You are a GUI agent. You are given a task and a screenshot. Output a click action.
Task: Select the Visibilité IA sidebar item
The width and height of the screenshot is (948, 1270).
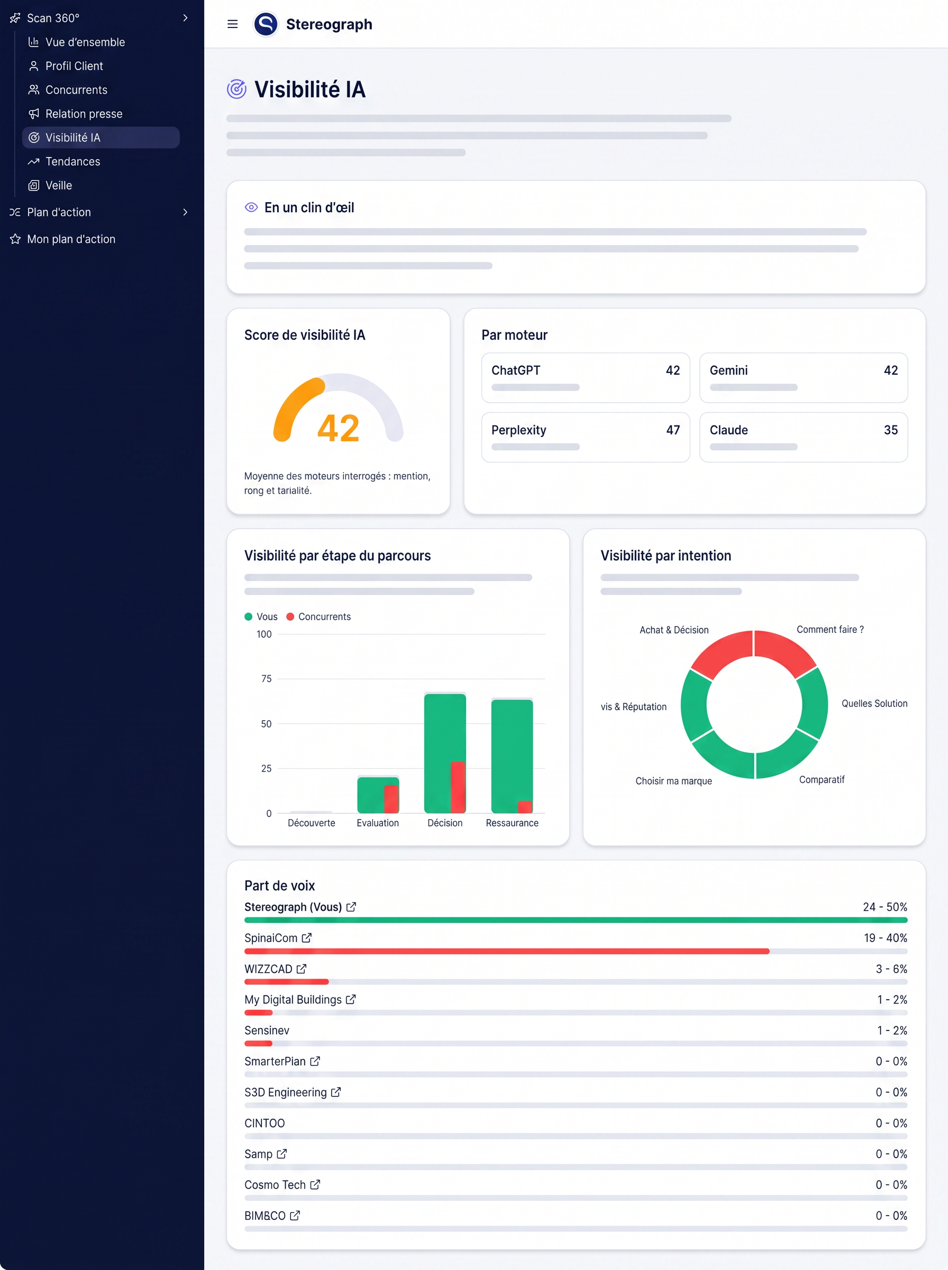pos(101,138)
